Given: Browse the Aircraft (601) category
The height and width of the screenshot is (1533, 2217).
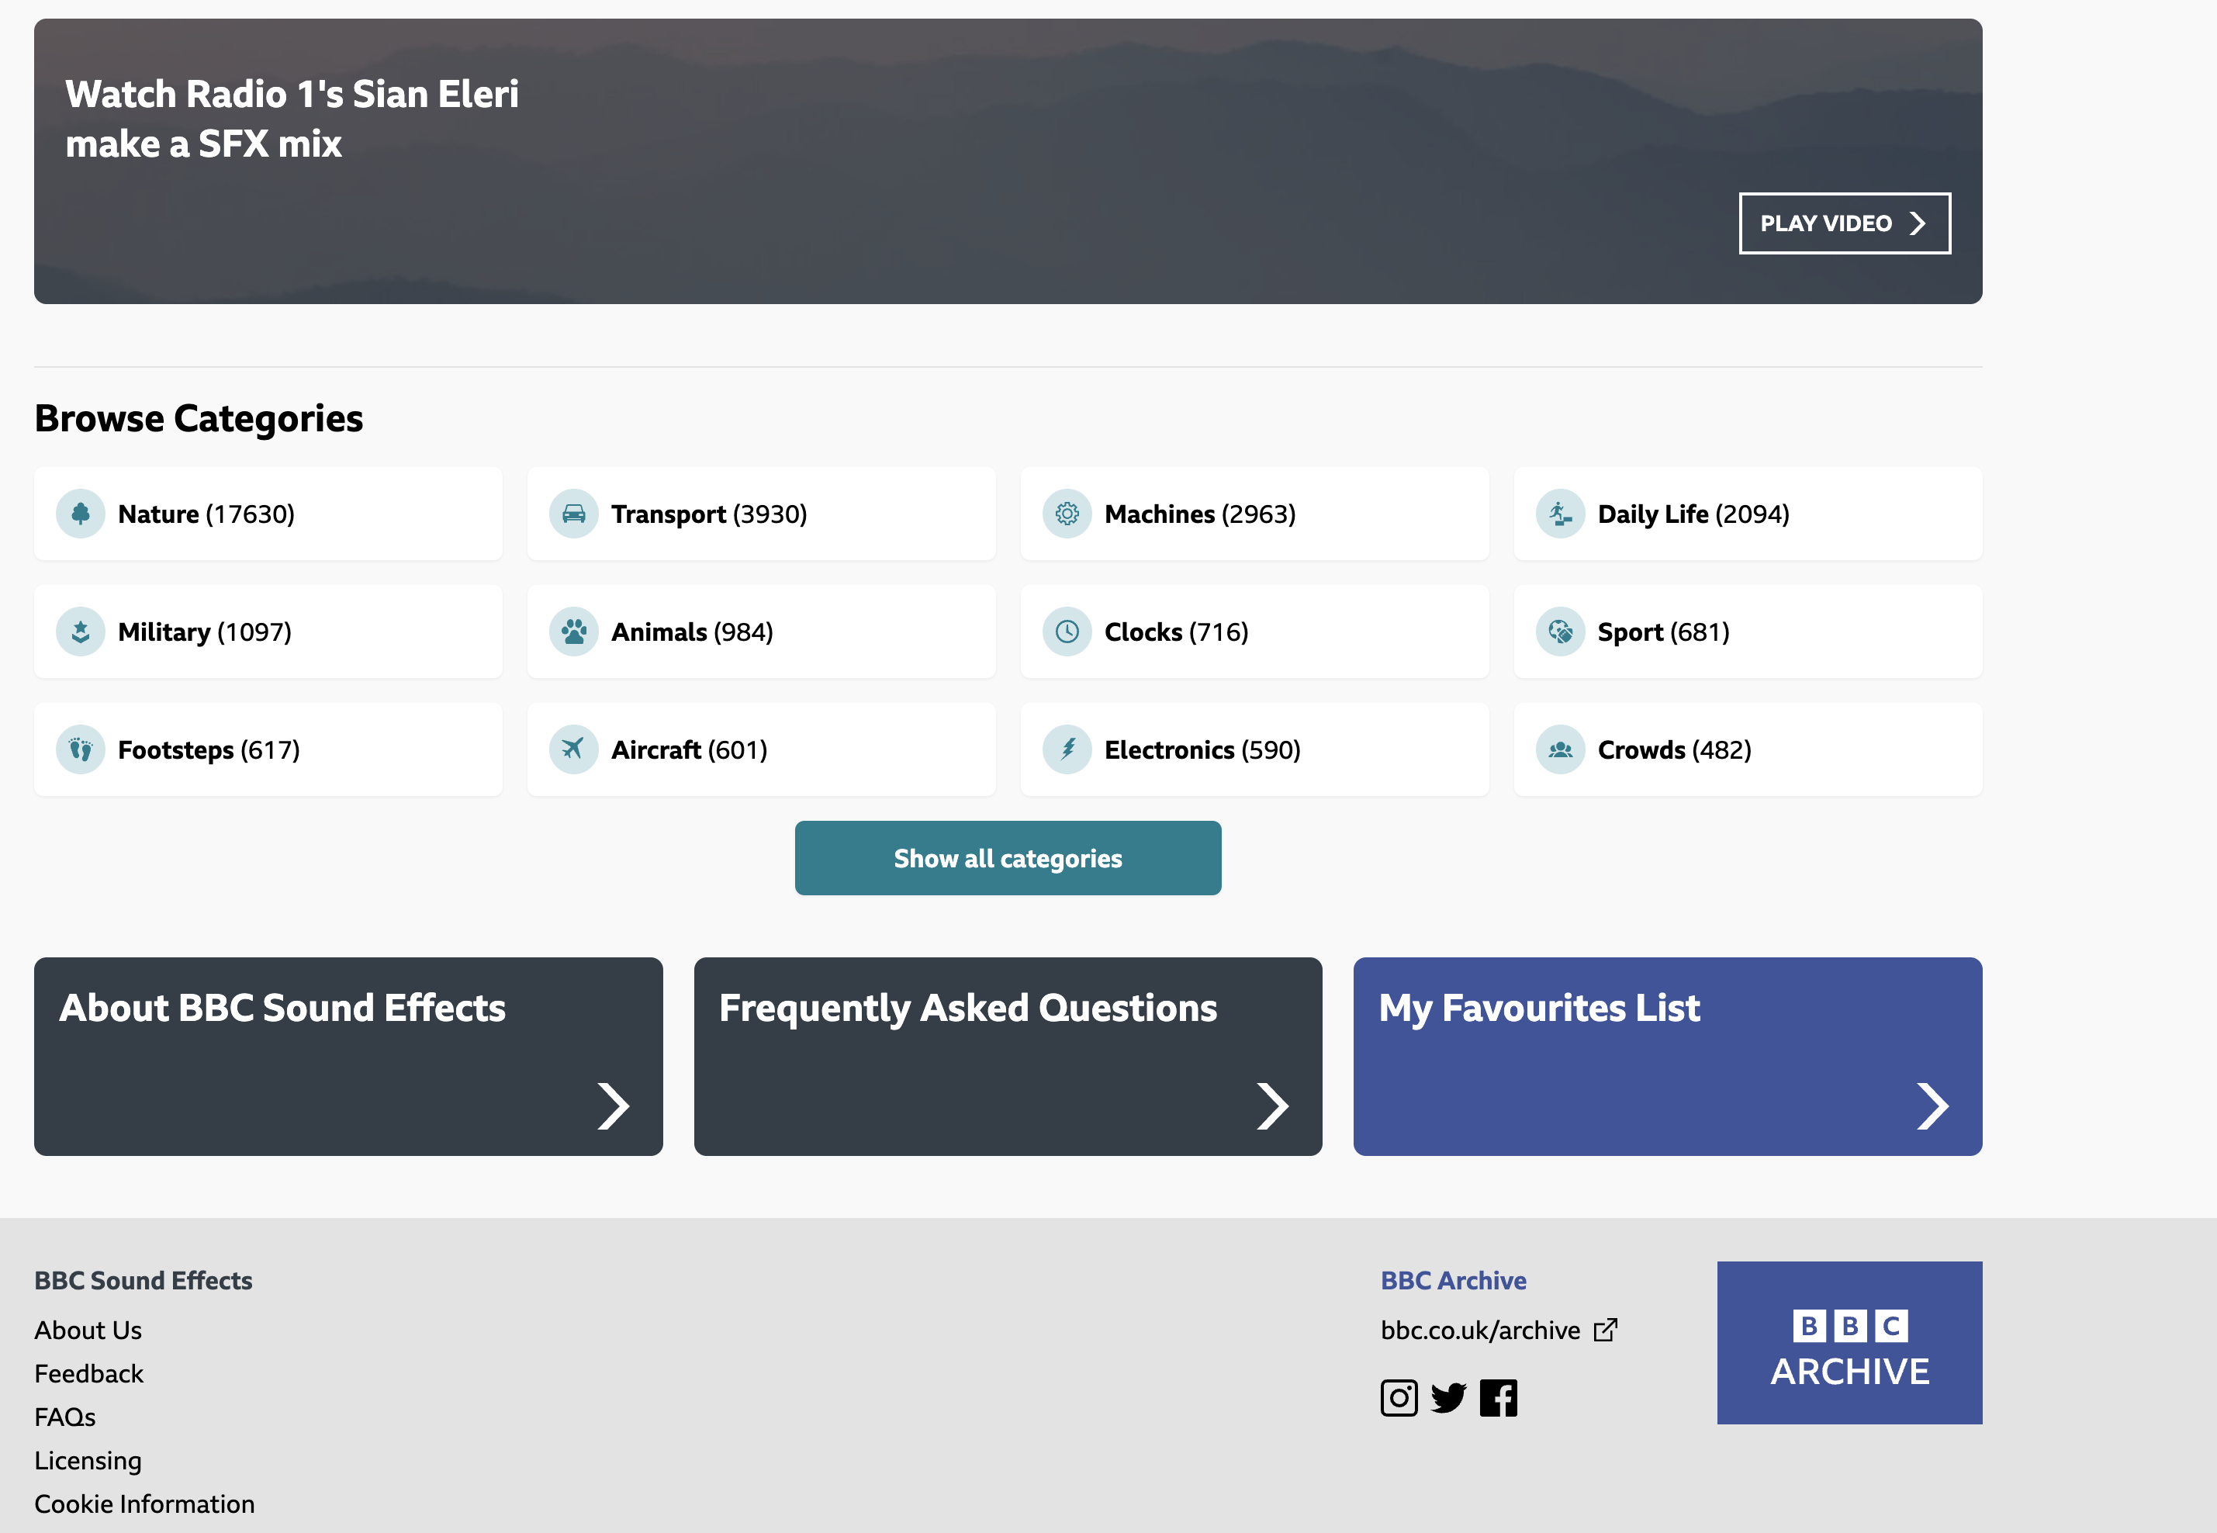Looking at the screenshot, I should pyautogui.click(x=762, y=749).
